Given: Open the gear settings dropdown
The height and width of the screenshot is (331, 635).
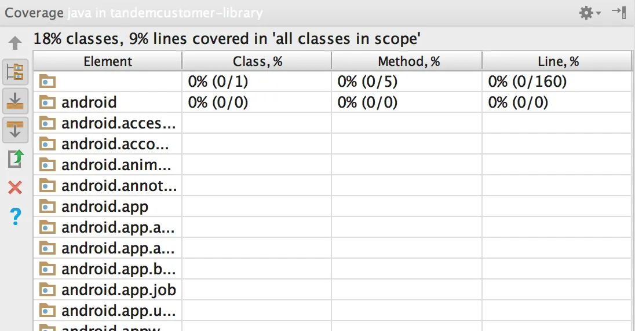Looking at the screenshot, I should pos(590,13).
